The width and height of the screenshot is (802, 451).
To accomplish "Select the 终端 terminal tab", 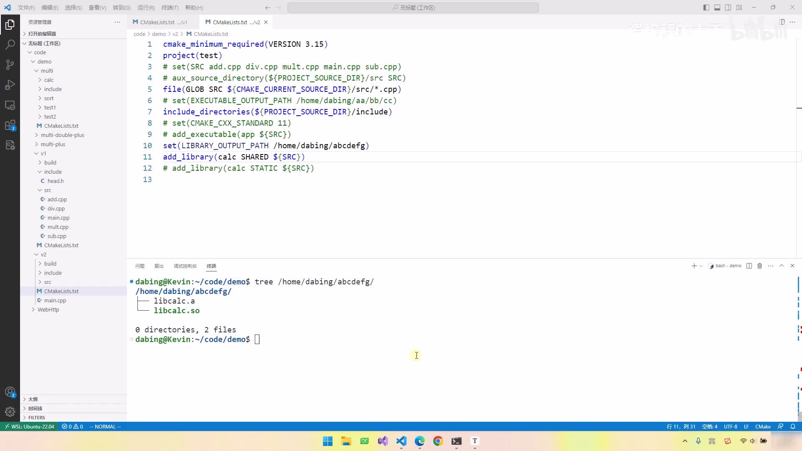I will (211, 266).
